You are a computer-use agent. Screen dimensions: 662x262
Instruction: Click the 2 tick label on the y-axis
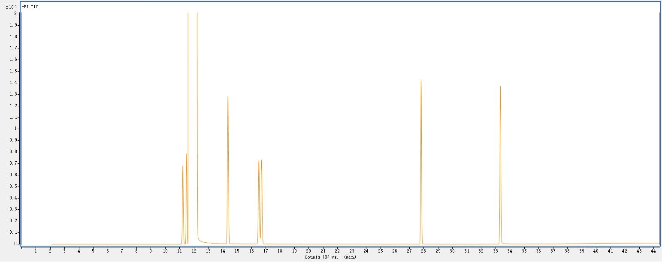(x=16, y=14)
